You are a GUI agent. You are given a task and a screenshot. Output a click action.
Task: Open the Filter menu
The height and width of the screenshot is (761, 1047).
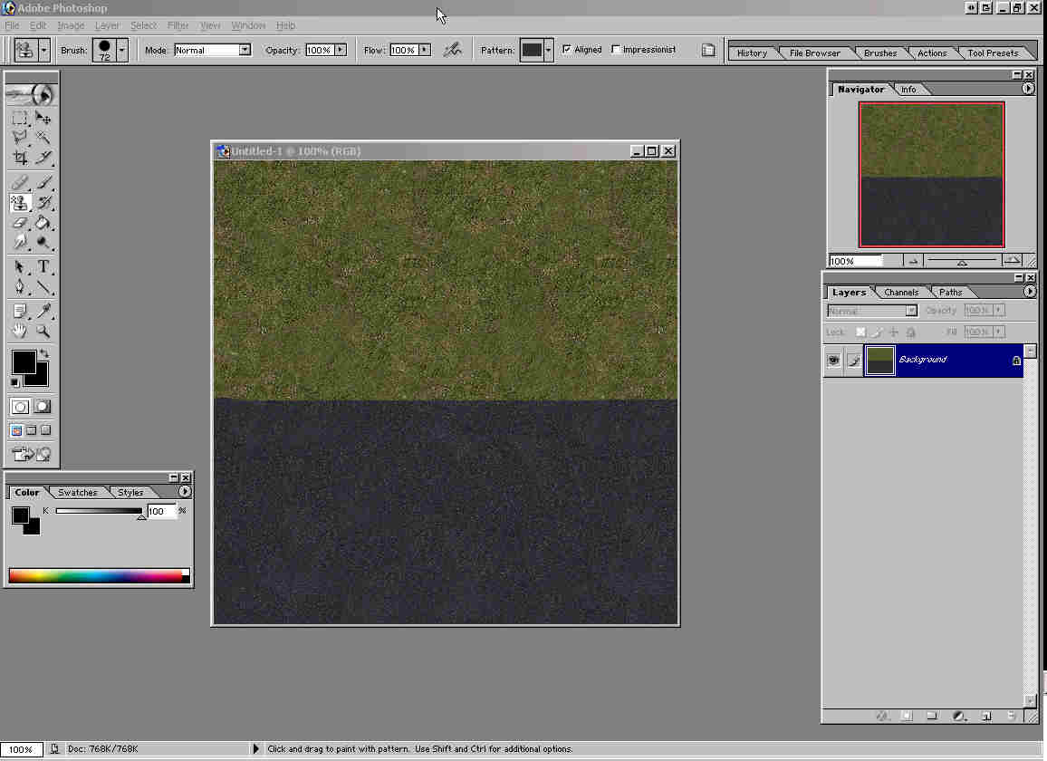pyautogui.click(x=178, y=25)
